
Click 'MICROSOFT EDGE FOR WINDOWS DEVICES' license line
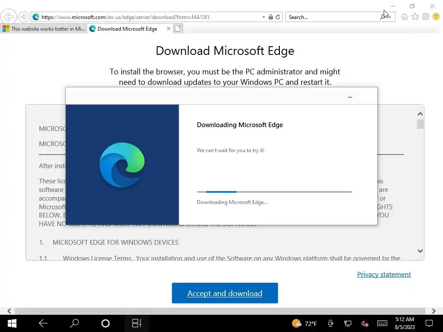coord(116,242)
